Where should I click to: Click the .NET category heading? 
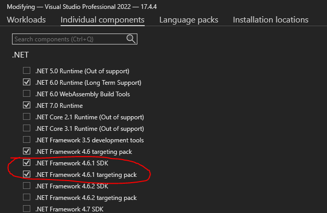click(x=20, y=54)
